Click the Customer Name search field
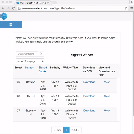The height and width of the screenshot is (134, 134). (27, 54)
